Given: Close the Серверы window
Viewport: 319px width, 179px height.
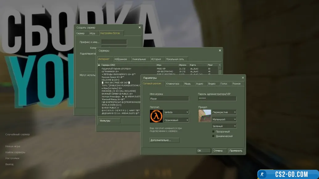Looking at the screenshot, I should [x=220, y=50].
